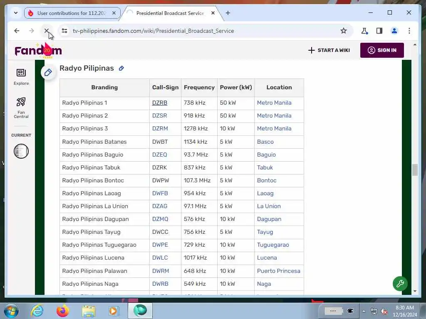Open the DZRM call-sign link
The height and width of the screenshot is (319, 426).
(x=160, y=129)
